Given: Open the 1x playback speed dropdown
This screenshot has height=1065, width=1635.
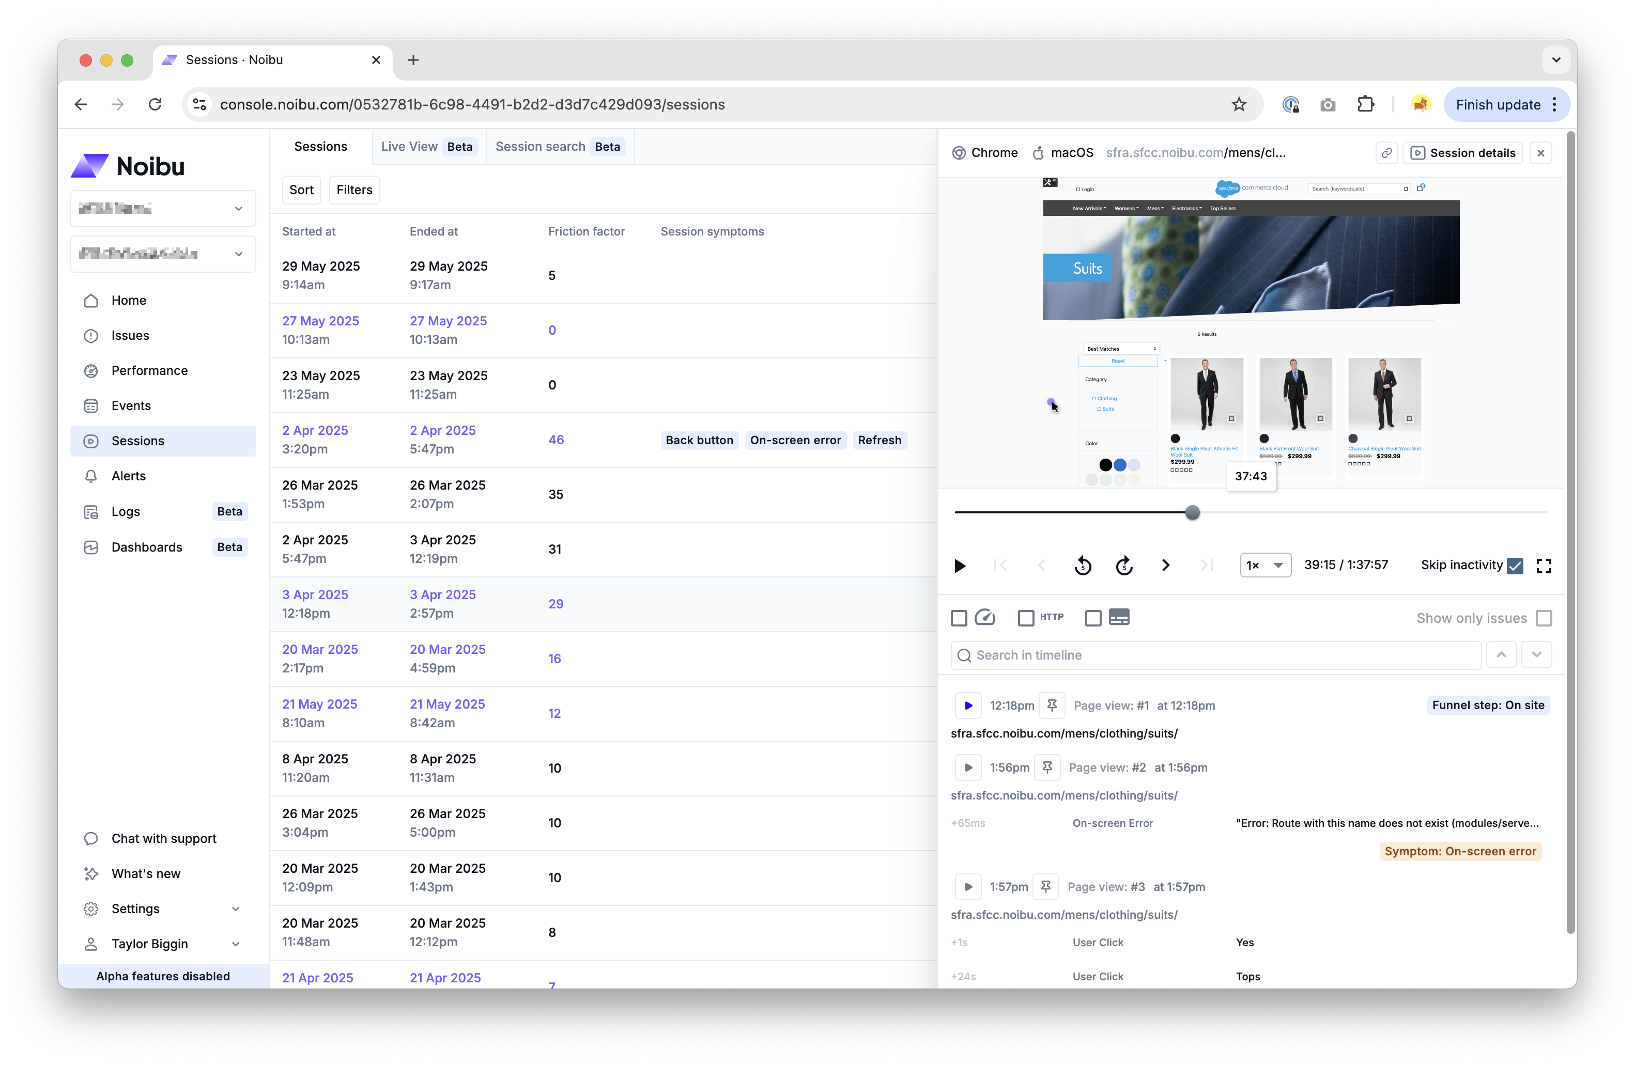Looking at the screenshot, I should click(1264, 566).
